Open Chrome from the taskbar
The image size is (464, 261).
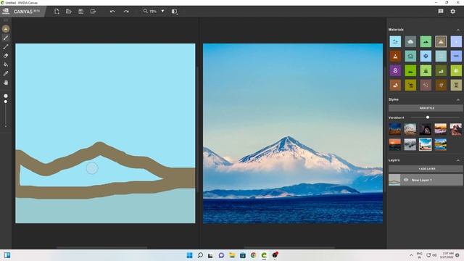click(x=253, y=255)
